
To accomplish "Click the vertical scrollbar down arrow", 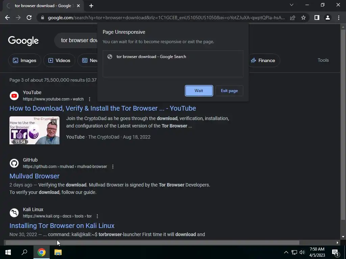I will click(343, 237).
